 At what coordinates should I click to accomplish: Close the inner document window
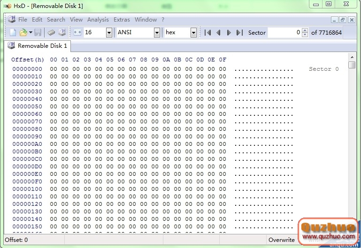tap(352, 20)
